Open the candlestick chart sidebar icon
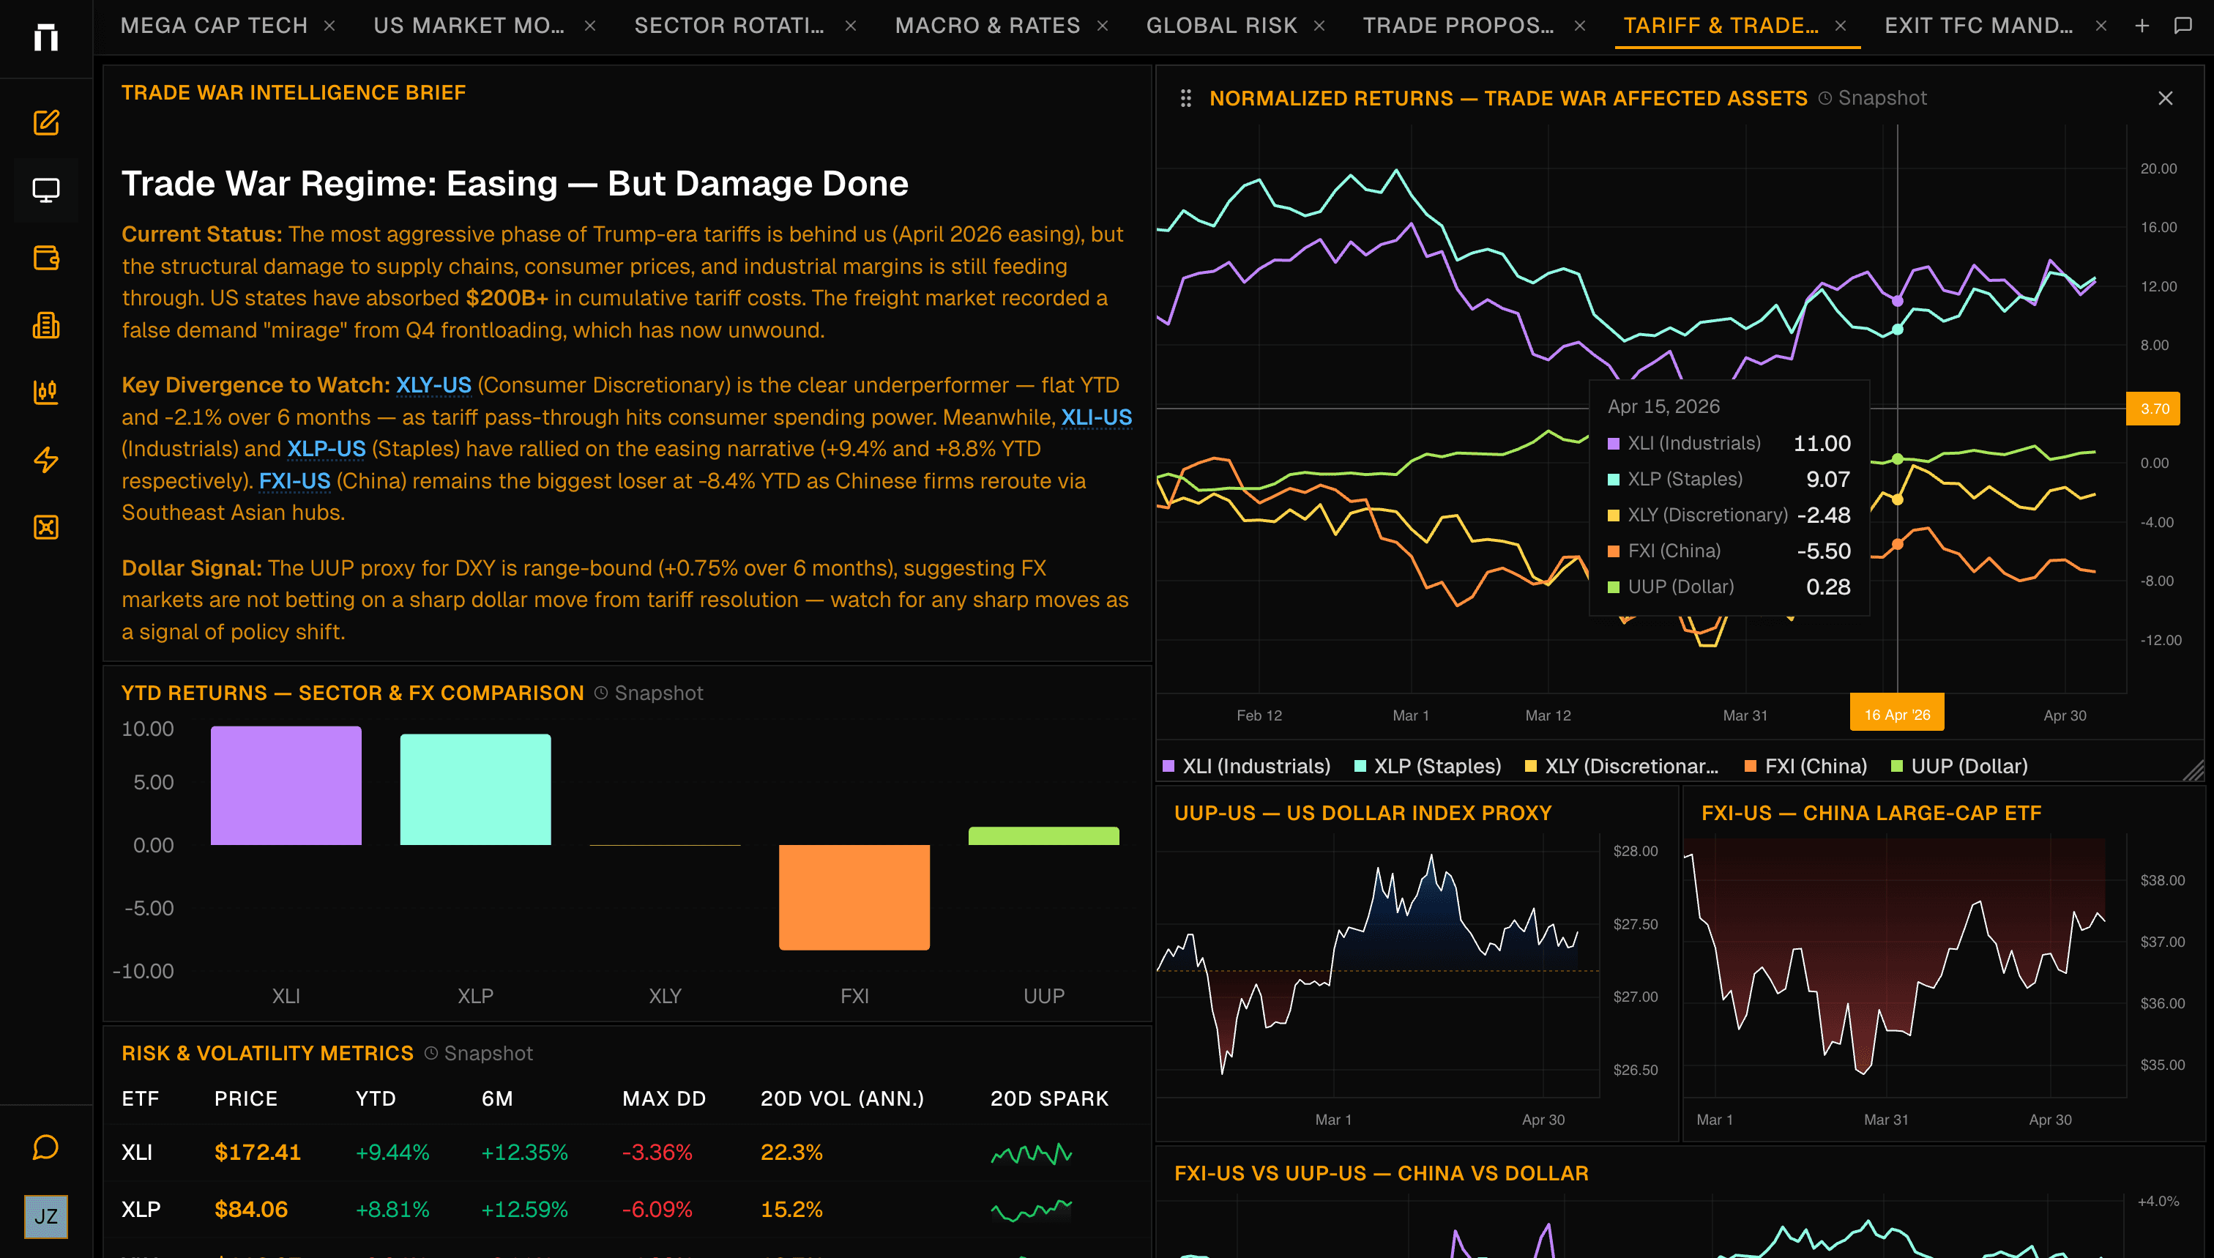 (46, 392)
